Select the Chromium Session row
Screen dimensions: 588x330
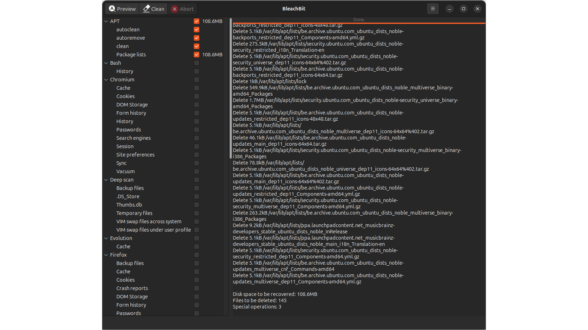[x=125, y=146]
